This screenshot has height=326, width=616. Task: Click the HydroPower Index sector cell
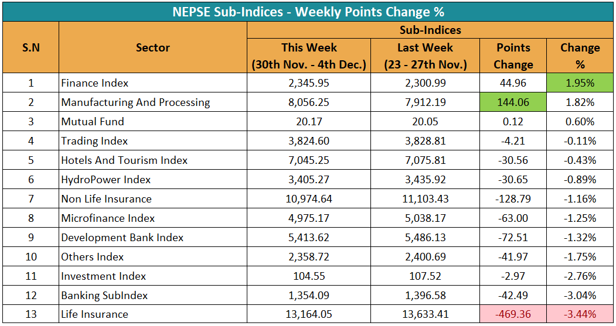106,180
